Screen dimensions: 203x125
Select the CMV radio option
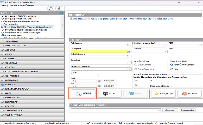(x=172, y=69)
